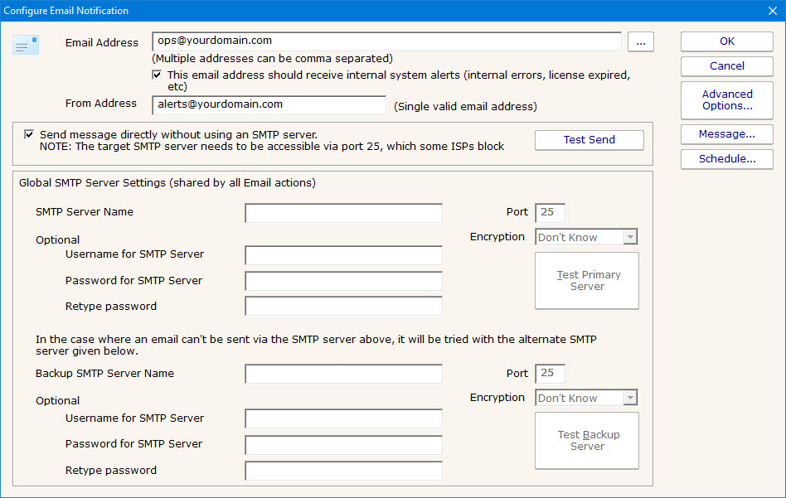Disable internal system alerts for this address
Image resolution: width=786 pixels, height=498 pixels.
click(x=157, y=75)
